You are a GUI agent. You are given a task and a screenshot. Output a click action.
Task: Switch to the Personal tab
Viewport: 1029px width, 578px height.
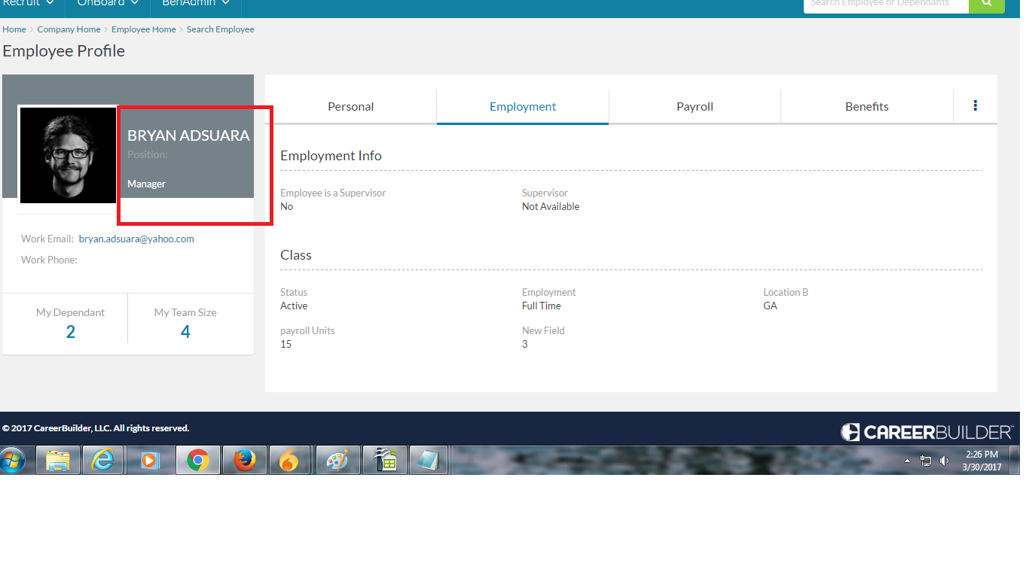tap(350, 107)
